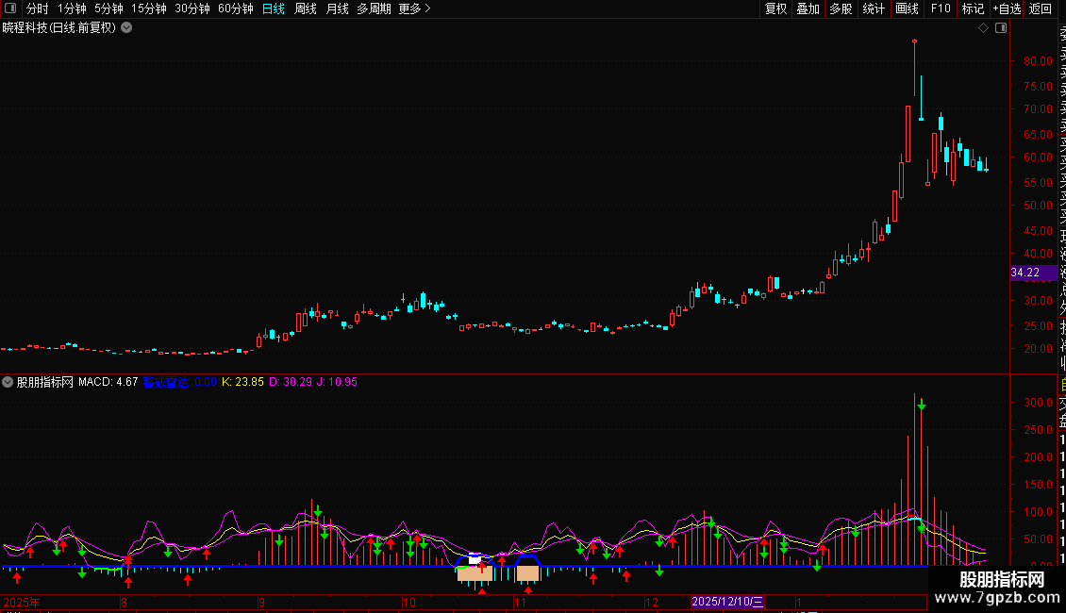Viewport: 1066px width, 613px height.
Task: Click the 股朋指标网 indicator name
Action: [x=45, y=382]
